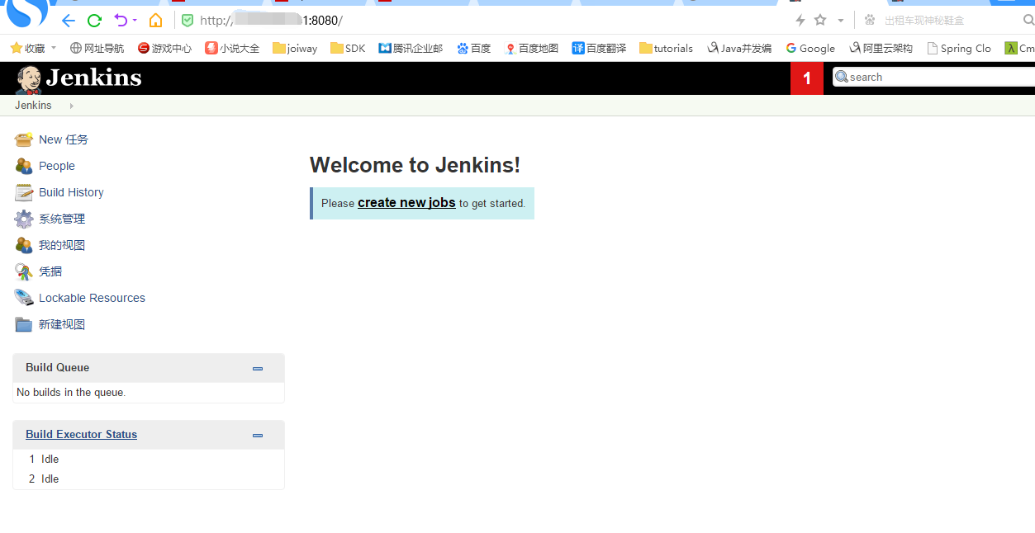1035x533 pixels.
Task: Click the Lockable Resources drive icon
Action: tap(24, 298)
